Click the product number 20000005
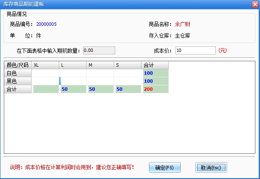Image resolution: width=260 pixels, height=179 pixels. [x=46, y=24]
